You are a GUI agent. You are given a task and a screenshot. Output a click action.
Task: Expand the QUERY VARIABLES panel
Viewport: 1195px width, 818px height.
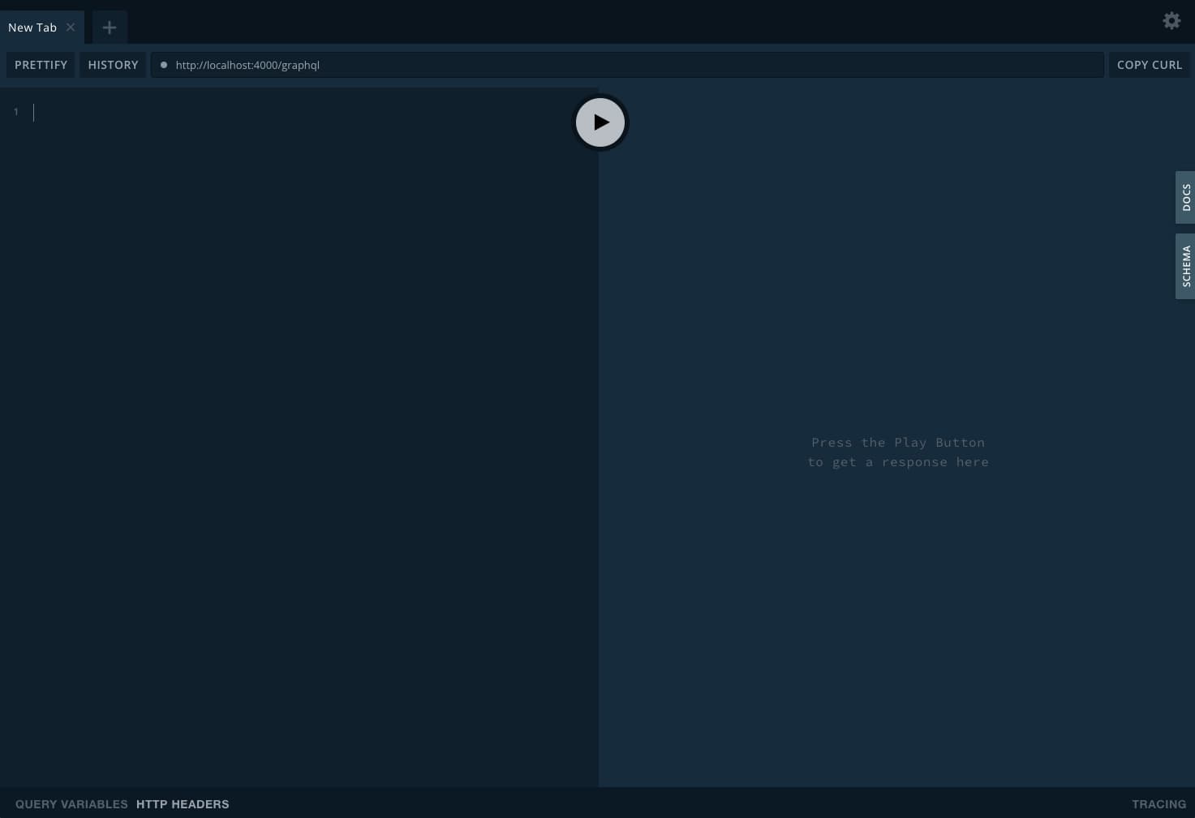[x=71, y=804]
